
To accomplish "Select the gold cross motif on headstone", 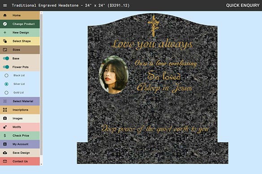I will pos(153,26).
